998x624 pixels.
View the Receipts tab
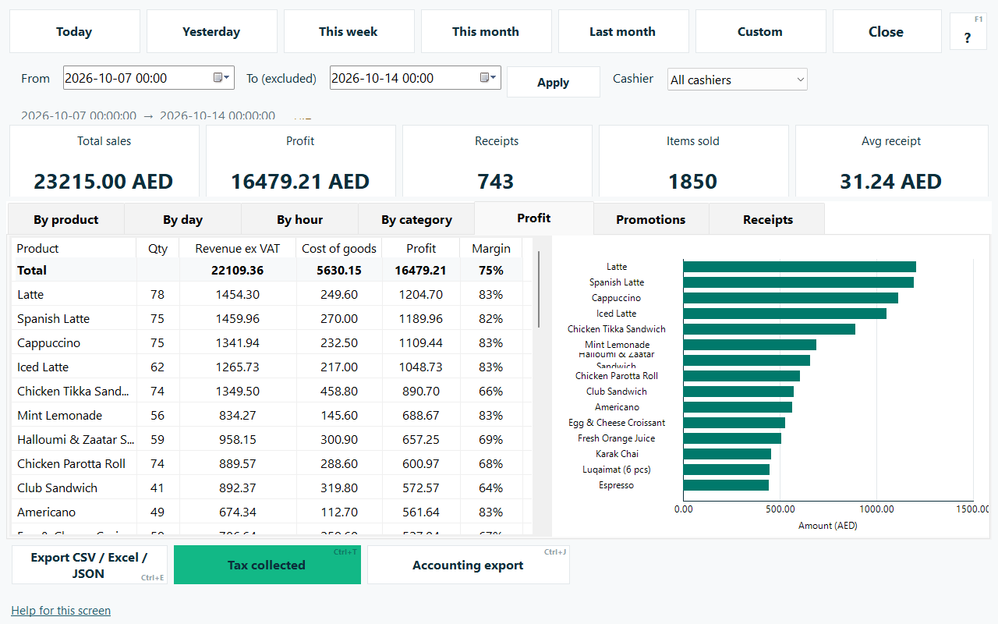[x=768, y=220]
